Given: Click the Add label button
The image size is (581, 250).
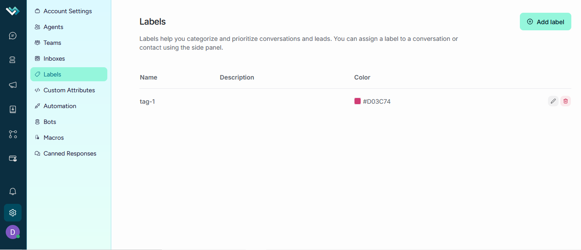Looking at the screenshot, I should (x=545, y=22).
